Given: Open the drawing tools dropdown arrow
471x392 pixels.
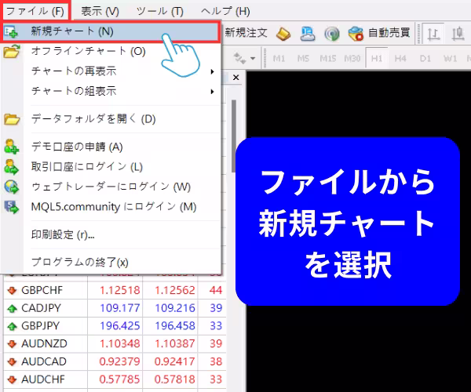Looking at the screenshot, I should [x=253, y=58].
